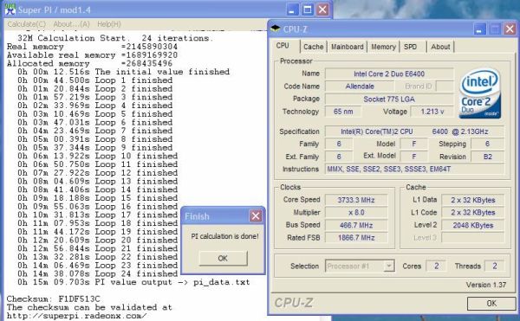This screenshot has width=520, height=321.
Task: Click the CPU-Z title bar icon
Action: pyautogui.click(x=276, y=29)
